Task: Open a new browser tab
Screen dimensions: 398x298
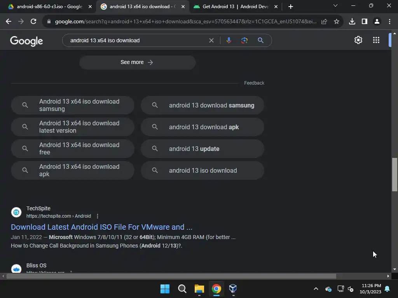Action: [291, 7]
